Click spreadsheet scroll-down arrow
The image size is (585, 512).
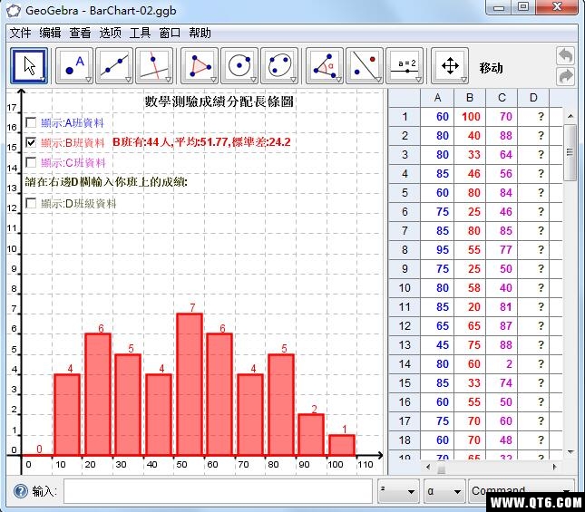coord(570,452)
